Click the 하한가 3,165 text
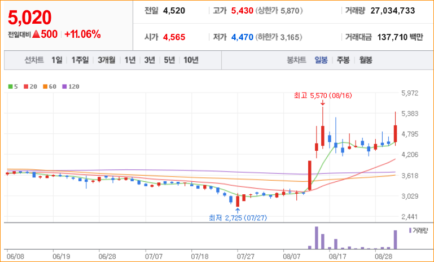 tap(279, 37)
